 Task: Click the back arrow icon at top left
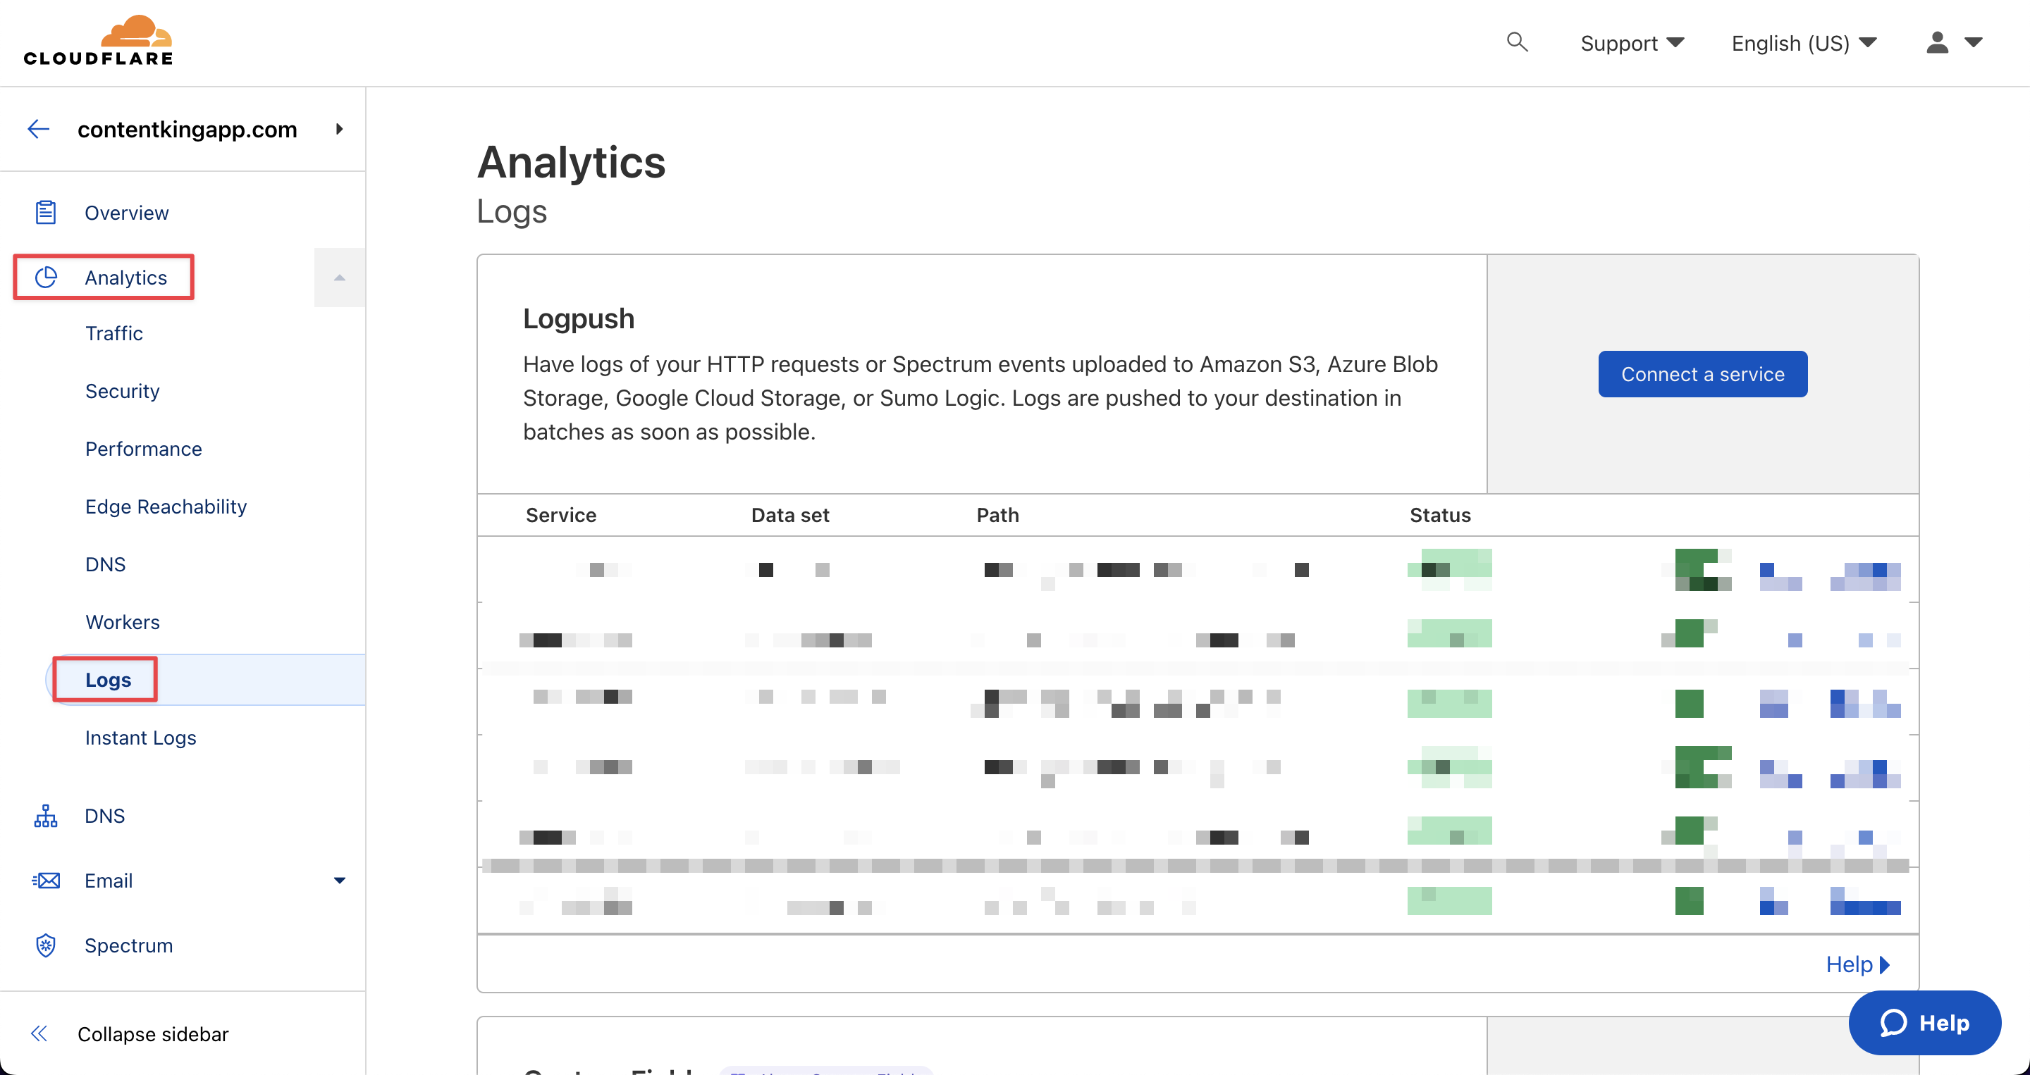(x=36, y=129)
